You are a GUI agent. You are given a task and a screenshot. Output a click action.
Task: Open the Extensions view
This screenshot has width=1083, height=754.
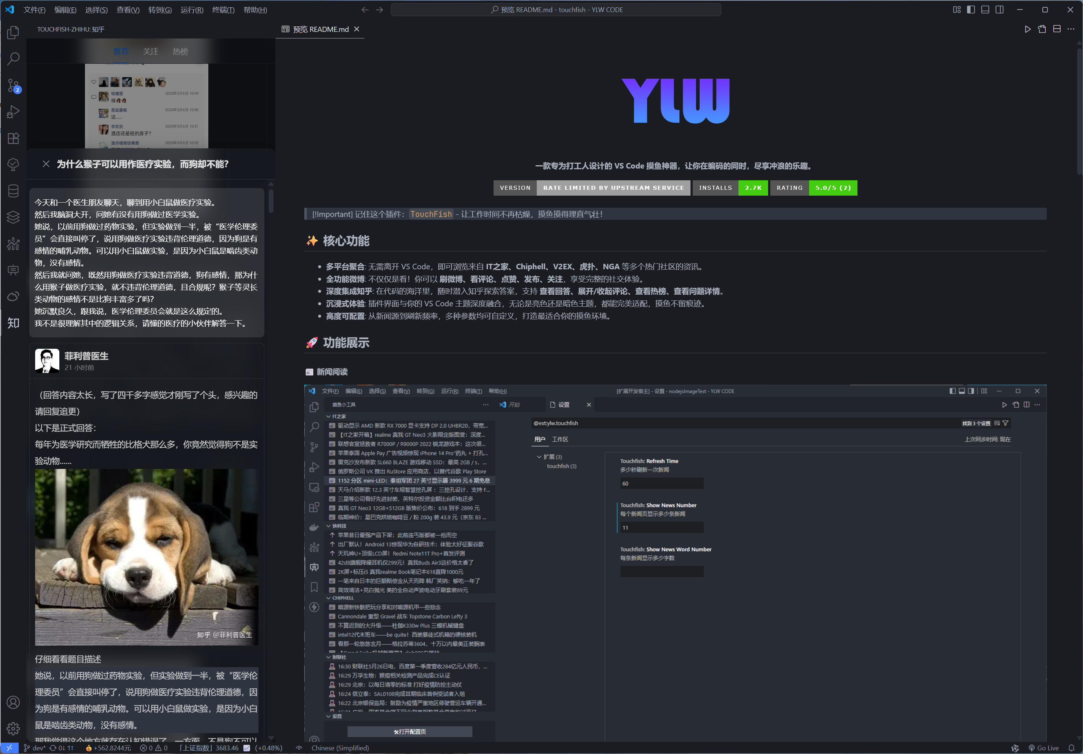click(13, 138)
